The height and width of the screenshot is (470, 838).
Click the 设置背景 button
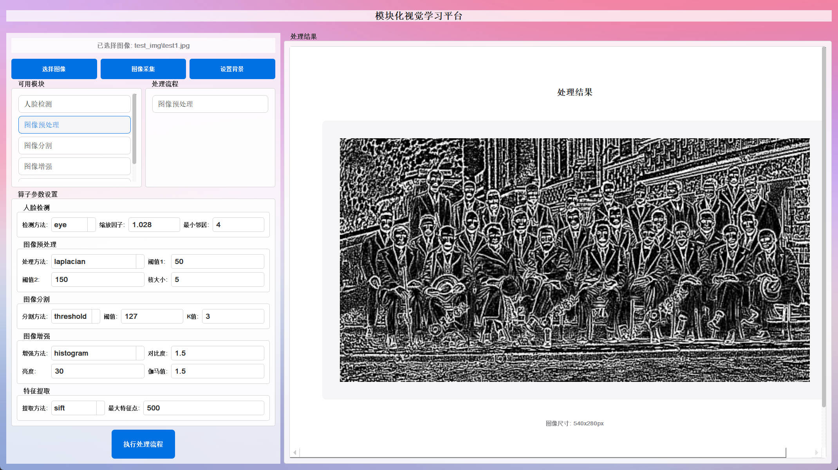[x=232, y=69]
